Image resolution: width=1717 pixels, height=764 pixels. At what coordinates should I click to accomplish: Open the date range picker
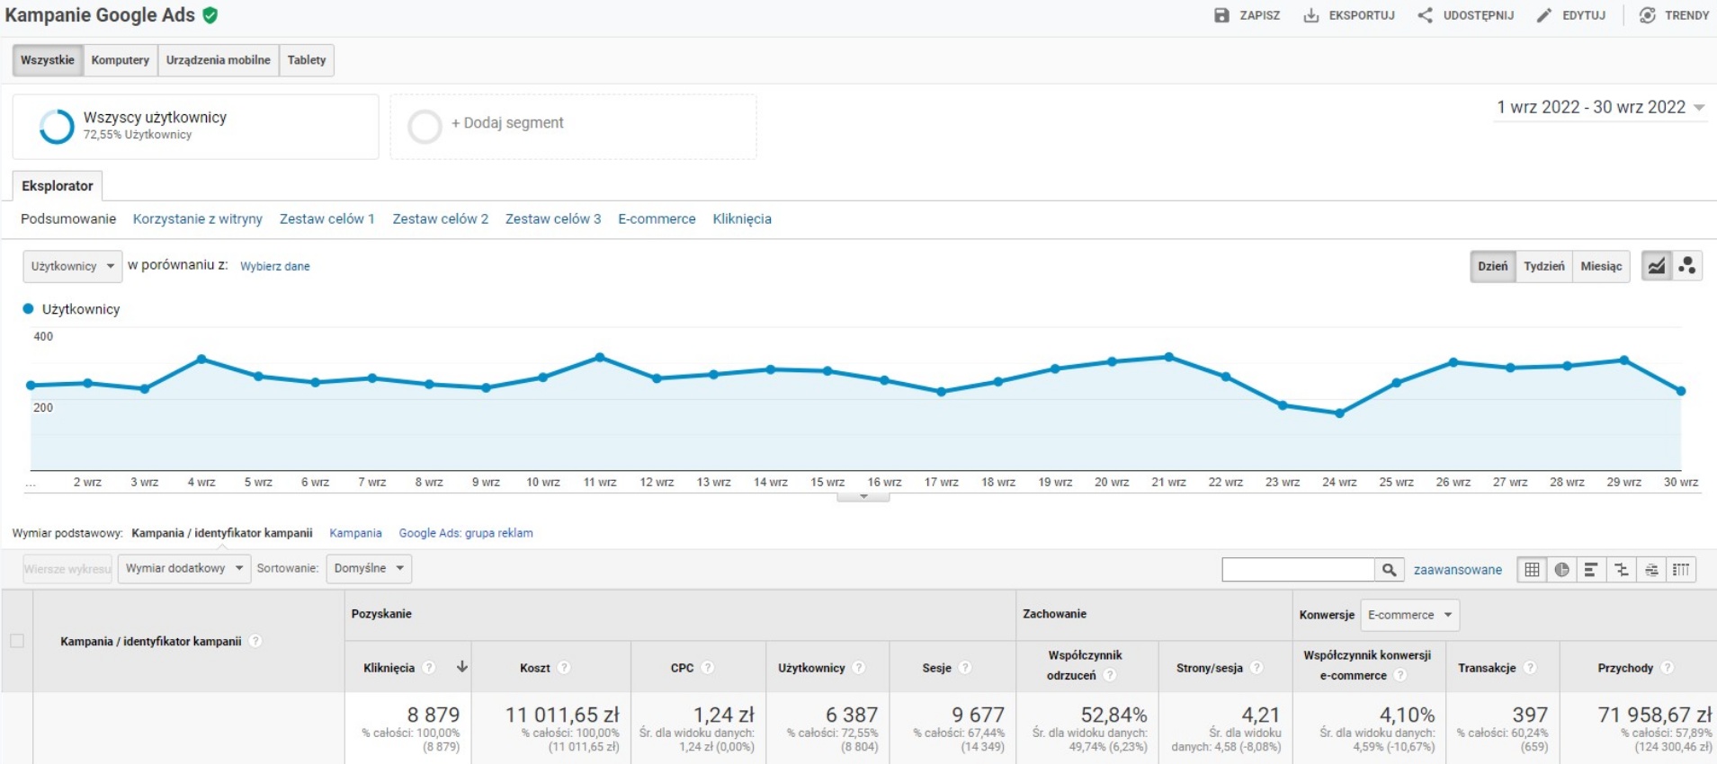(x=1599, y=108)
